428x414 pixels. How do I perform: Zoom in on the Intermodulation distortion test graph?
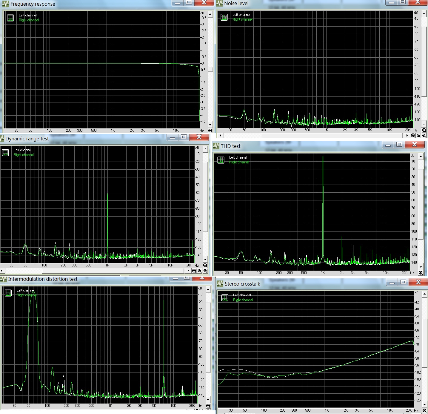coord(208,406)
